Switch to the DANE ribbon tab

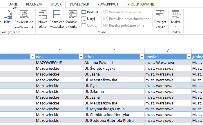coord(13,4)
